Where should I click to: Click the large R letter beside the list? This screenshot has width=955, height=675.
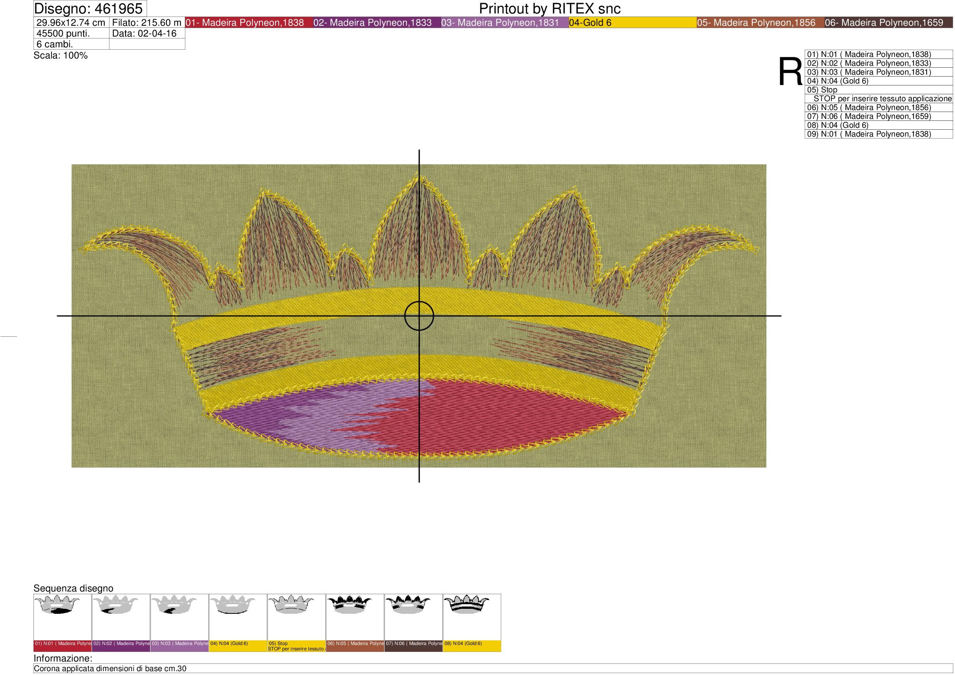click(790, 72)
